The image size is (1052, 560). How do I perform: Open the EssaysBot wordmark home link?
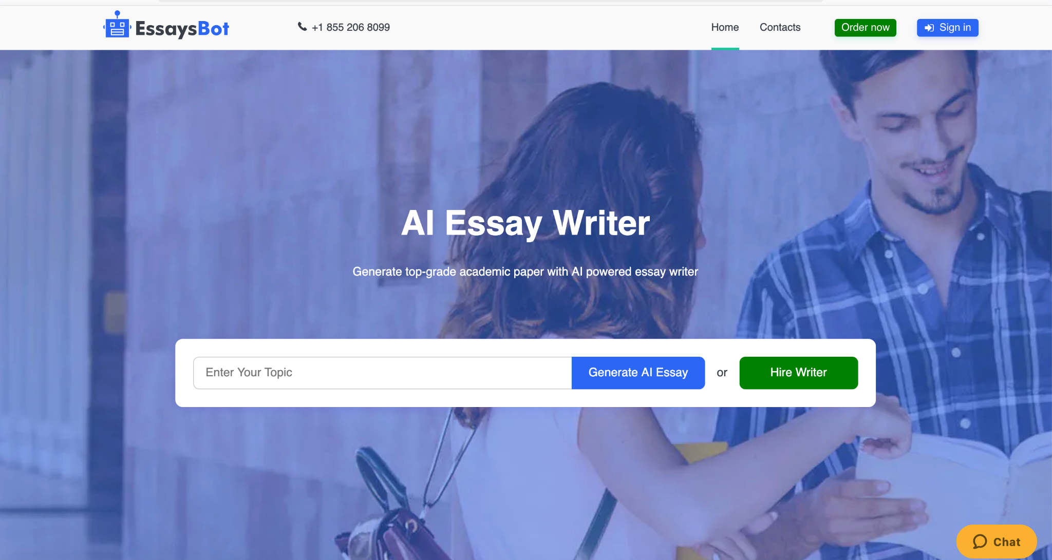click(182, 29)
